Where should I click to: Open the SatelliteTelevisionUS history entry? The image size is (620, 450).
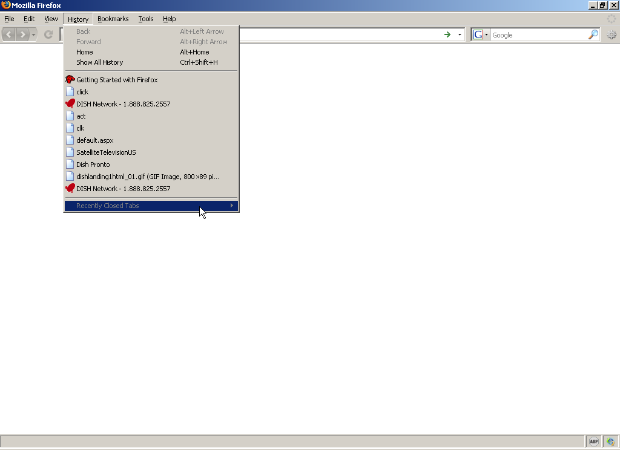pyautogui.click(x=151, y=152)
